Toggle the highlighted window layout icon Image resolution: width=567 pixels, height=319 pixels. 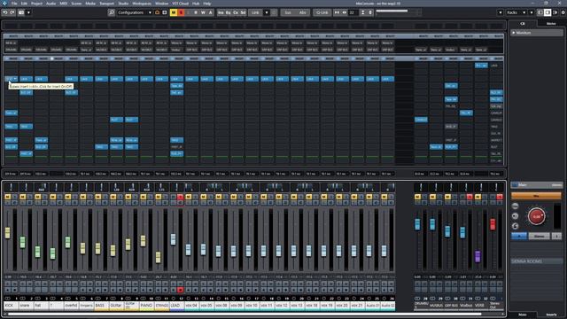pos(548,12)
